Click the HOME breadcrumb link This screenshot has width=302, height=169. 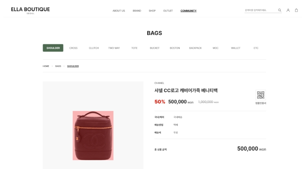pyautogui.click(x=46, y=66)
